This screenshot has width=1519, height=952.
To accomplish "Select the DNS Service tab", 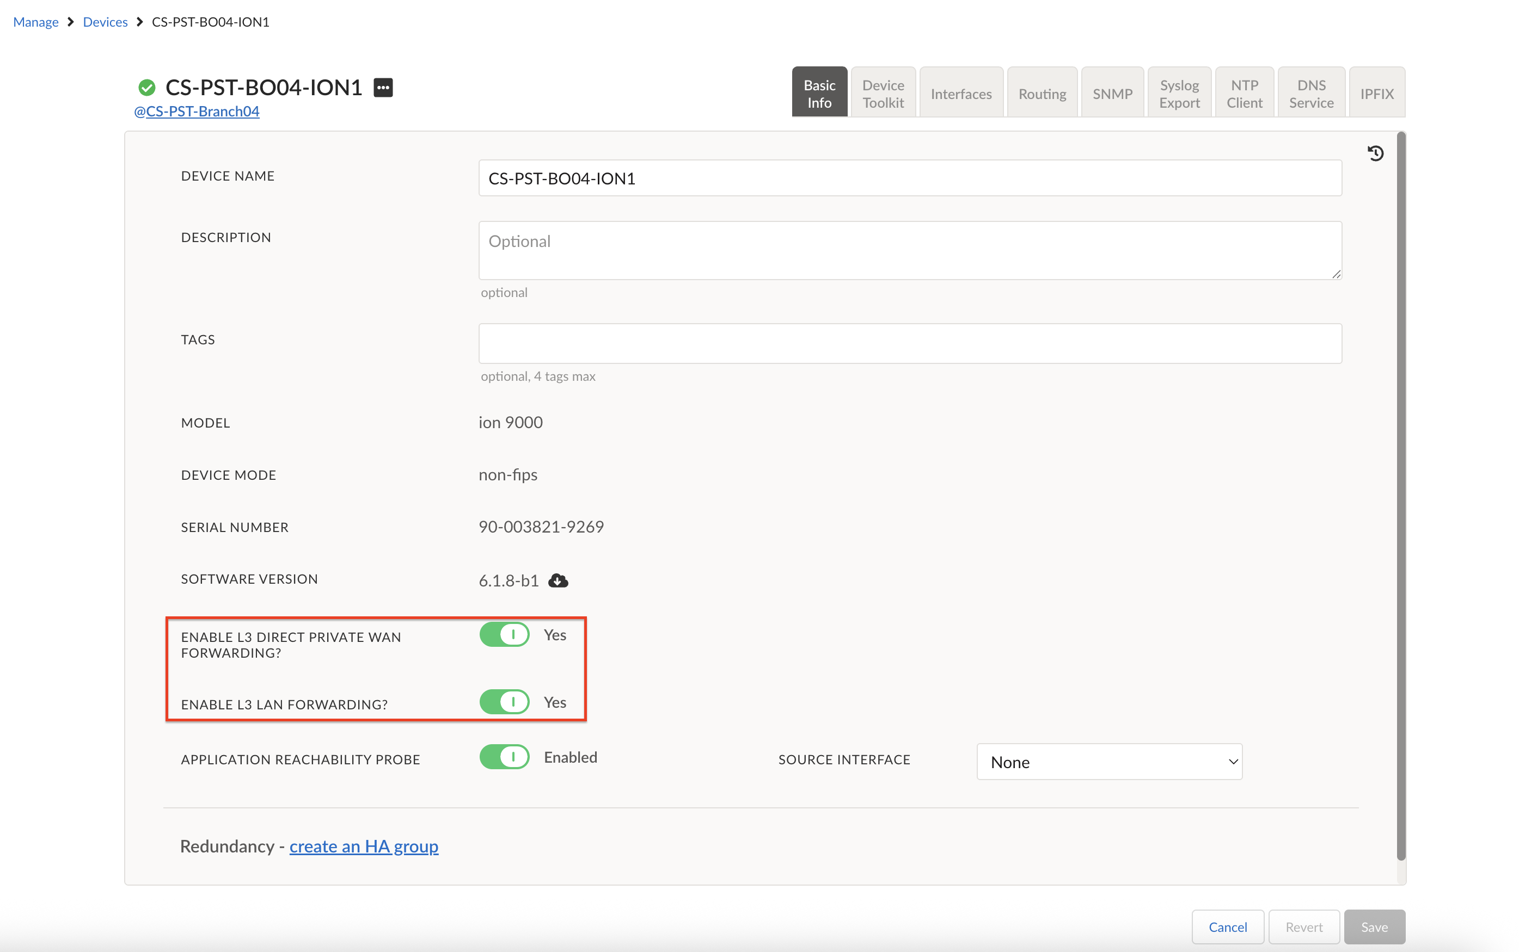I will click(1310, 93).
